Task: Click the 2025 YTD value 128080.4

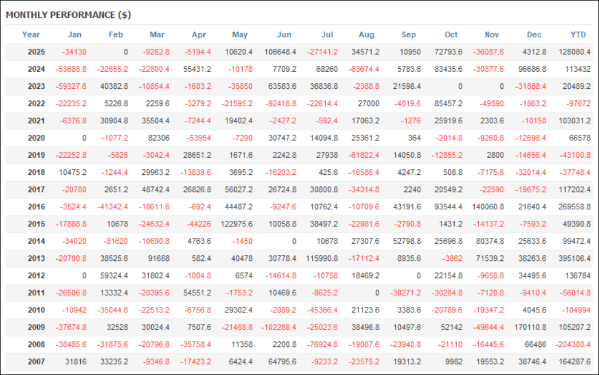Action: (574, 52)
